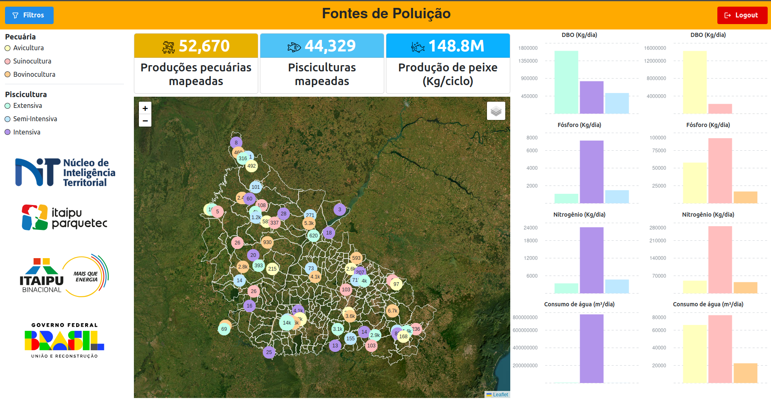The height and width of the screenshot is (403, 771).
Task: Click the map zoom out button
Action: [x=145, y=120]
